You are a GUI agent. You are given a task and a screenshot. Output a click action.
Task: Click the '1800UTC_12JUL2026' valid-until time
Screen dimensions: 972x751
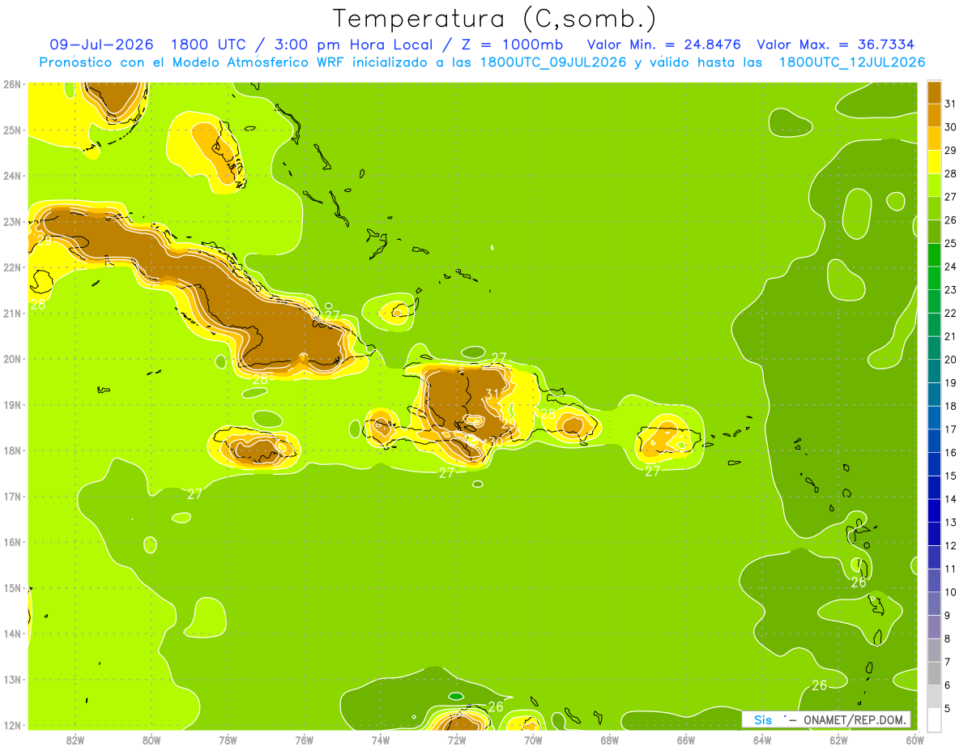point(851,62)
